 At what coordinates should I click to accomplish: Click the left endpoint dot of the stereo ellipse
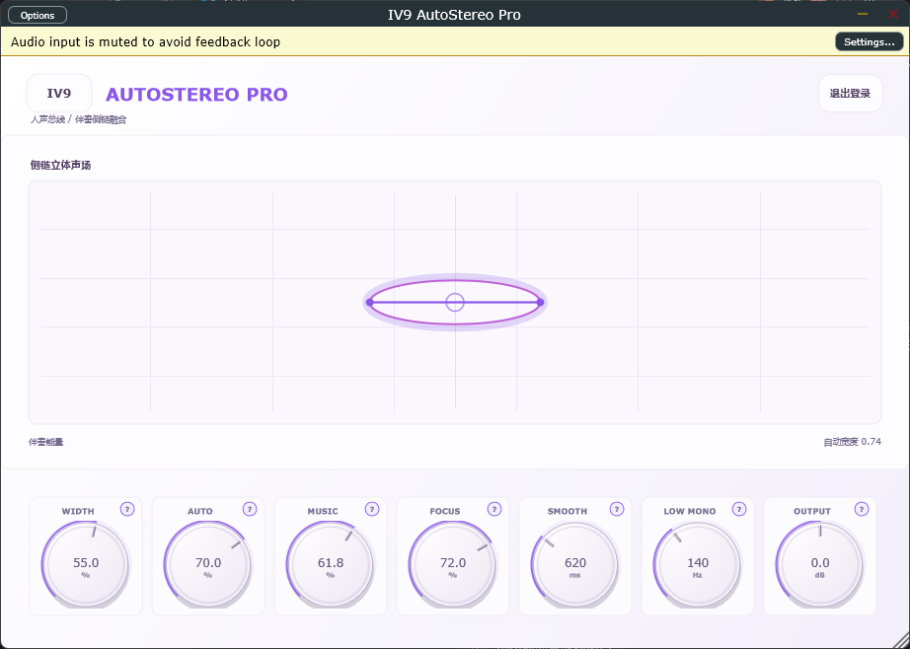[x=370, y=302]
